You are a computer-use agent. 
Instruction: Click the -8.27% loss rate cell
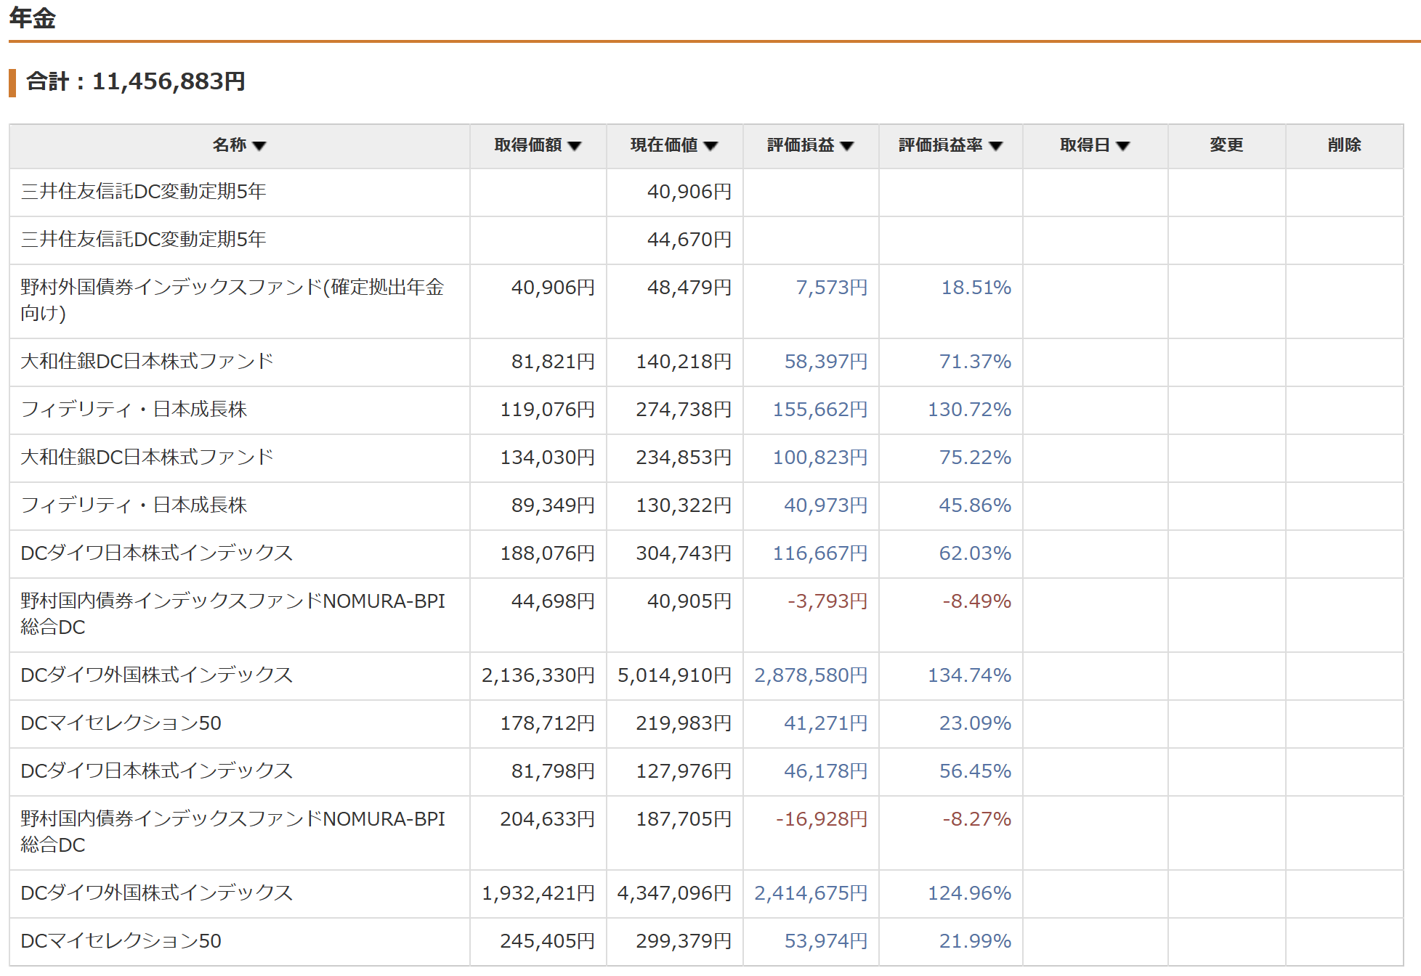[x=976, y=819]
